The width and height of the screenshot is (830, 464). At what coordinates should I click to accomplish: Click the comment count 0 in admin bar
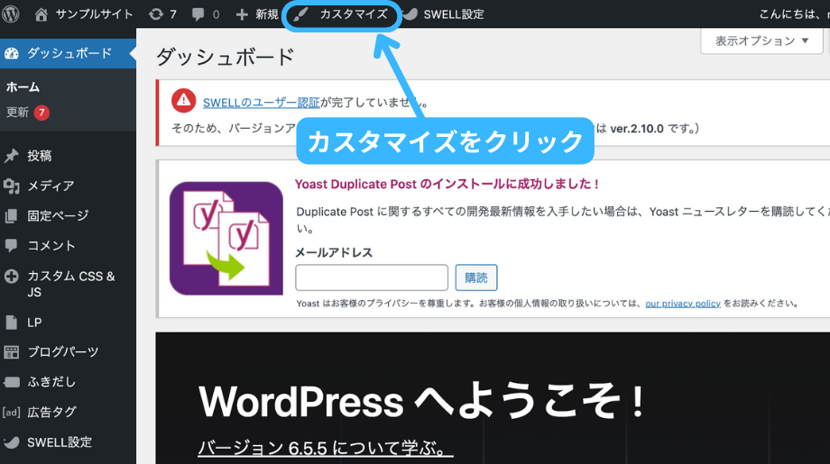[x=216, y=14]
